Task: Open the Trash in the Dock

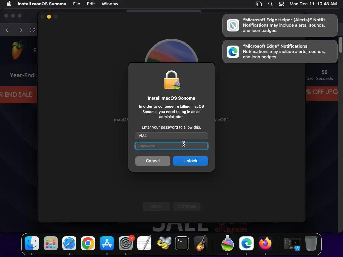Action: pos(311,243)
